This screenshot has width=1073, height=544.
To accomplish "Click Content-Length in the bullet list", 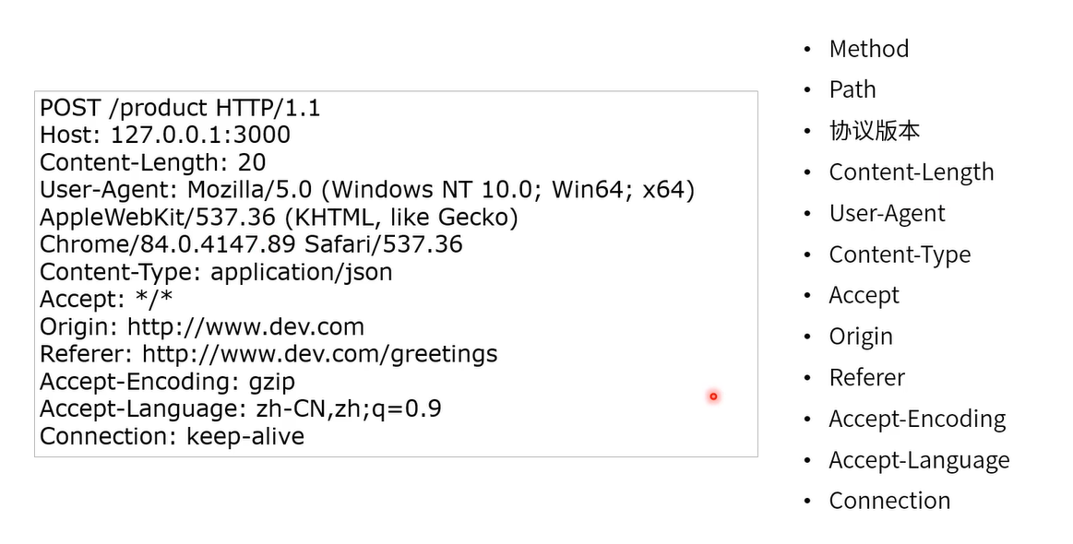I will pyautogui.click(x=912, y=171).
